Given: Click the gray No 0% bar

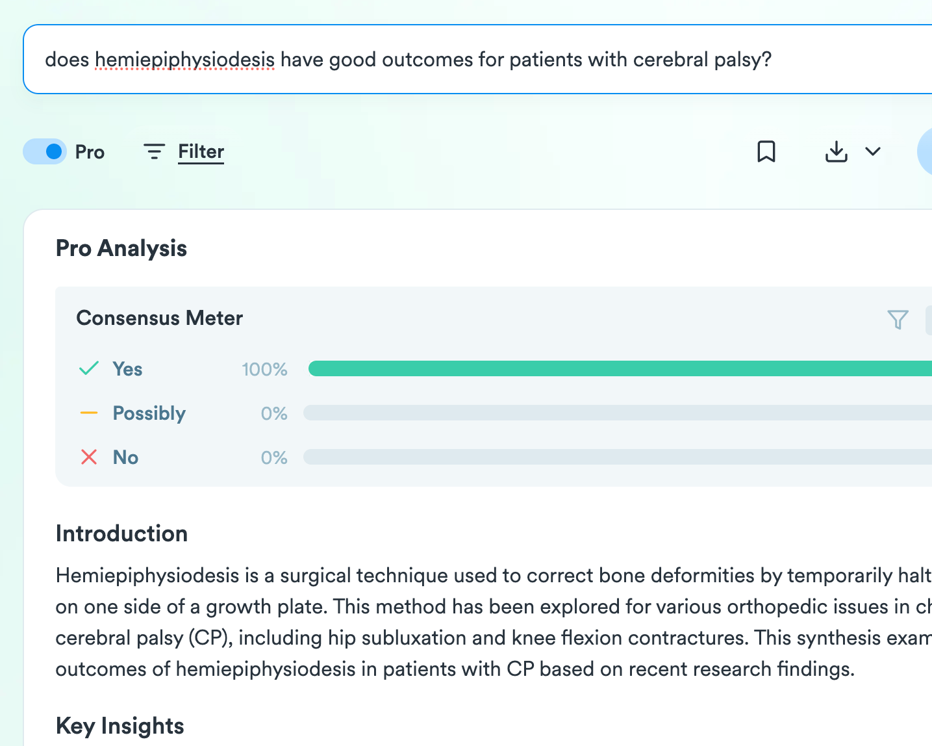Looking at the screenshot, I should tap(617, 457).
